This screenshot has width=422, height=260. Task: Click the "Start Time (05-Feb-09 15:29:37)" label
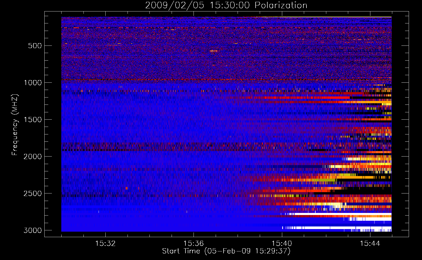click(226, 251)
